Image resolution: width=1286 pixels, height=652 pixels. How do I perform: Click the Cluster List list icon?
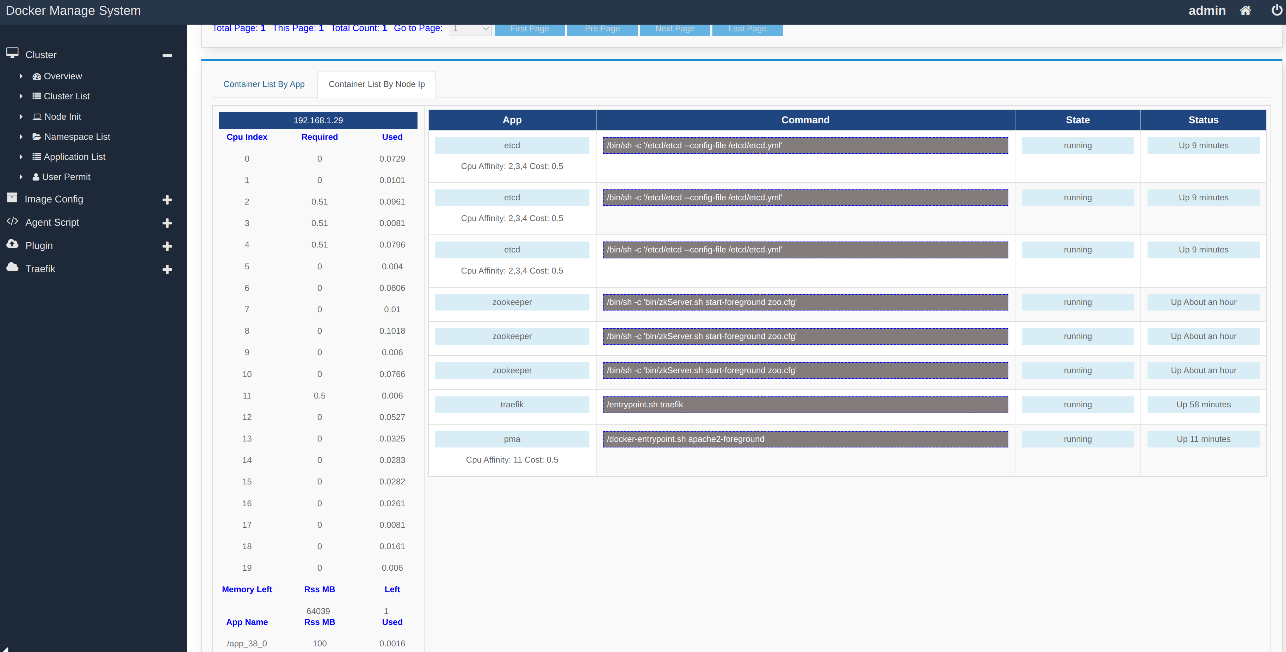pos(36,96)
